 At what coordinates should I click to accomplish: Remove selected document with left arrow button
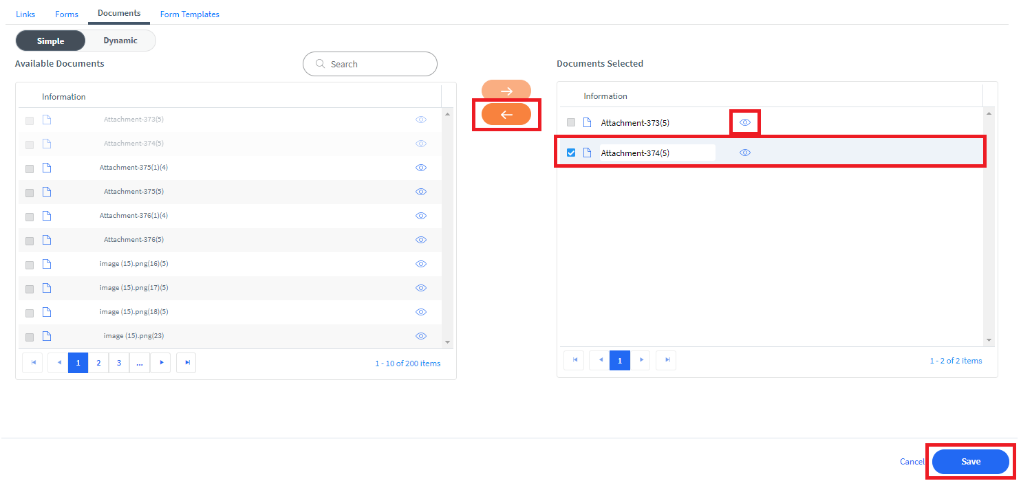point(506,114)
